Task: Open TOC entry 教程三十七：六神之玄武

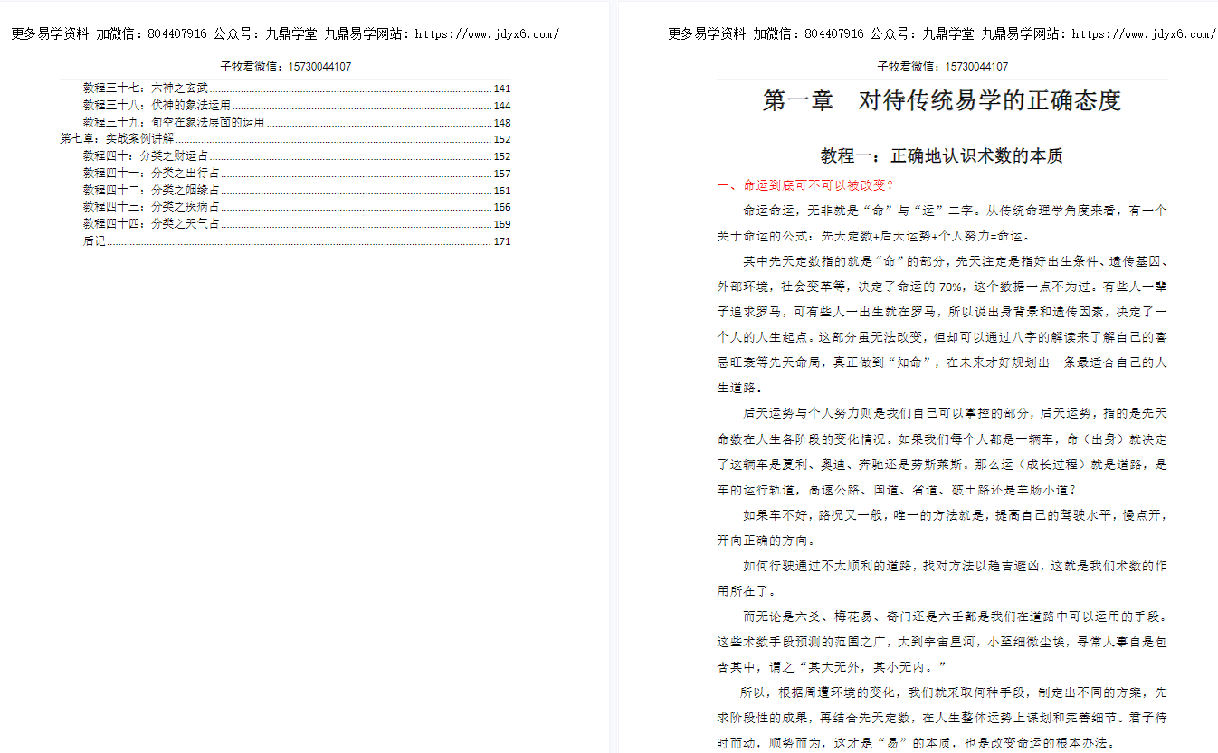Action: (x=145, y=89)
